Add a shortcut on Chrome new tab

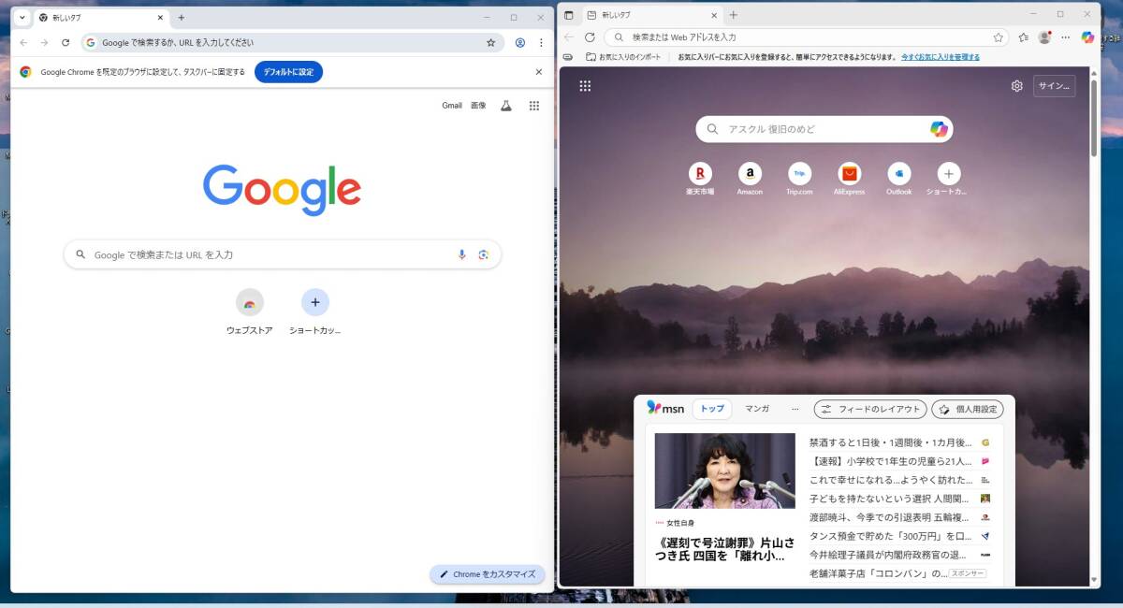315,312
